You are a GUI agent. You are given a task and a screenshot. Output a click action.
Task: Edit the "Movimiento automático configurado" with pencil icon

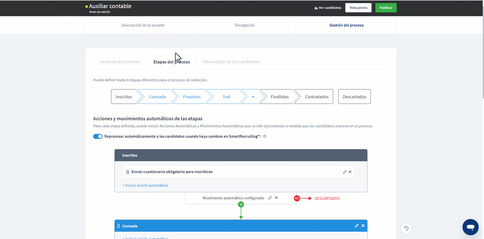(270, 198)
